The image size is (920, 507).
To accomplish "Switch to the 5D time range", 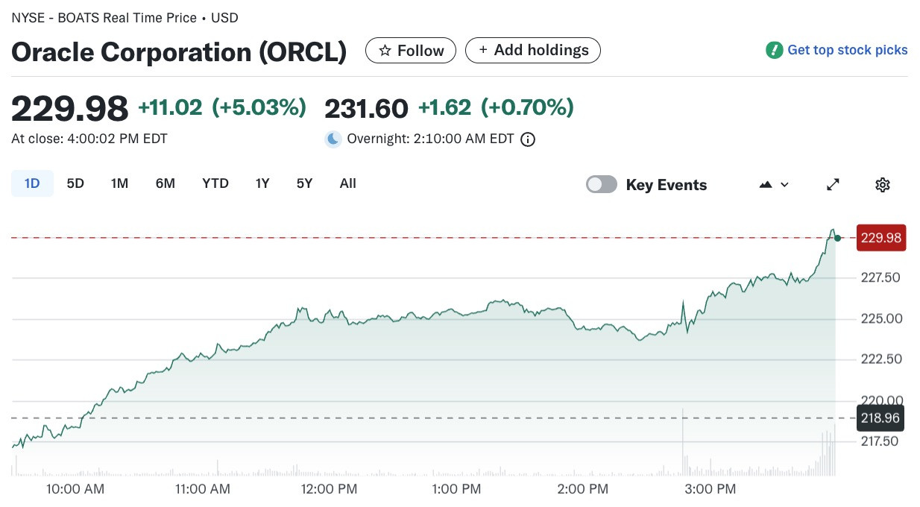I will click(75, 183).
